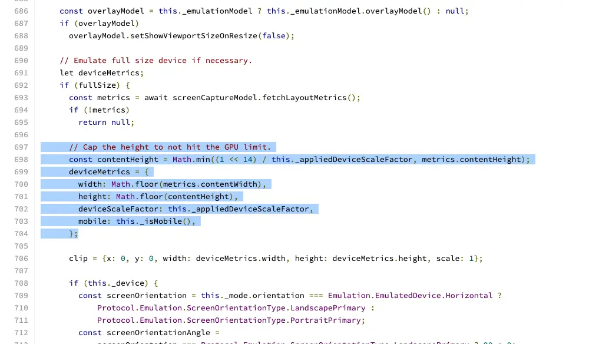
Task: Click 'screenOrientationAngle' on line 712
Action: pyautogui.click(x=158, y=333)
